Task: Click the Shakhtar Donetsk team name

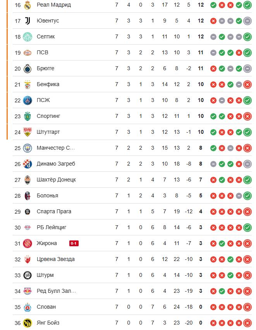Action: point(56,180)
